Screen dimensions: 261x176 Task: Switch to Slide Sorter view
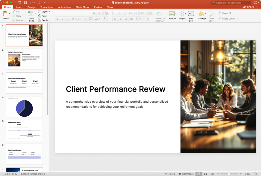tap(205, 174)
